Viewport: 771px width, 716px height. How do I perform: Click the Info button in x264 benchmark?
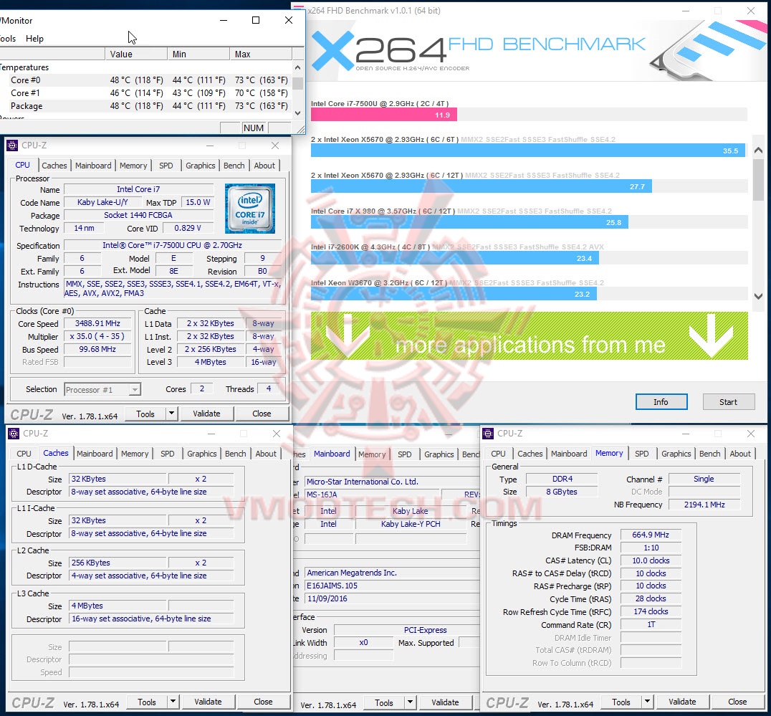click(x=661, y=402)
